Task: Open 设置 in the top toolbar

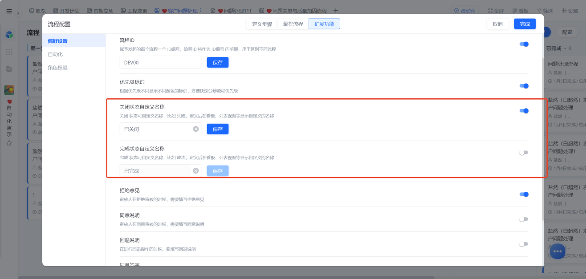Action: point(570,11)
